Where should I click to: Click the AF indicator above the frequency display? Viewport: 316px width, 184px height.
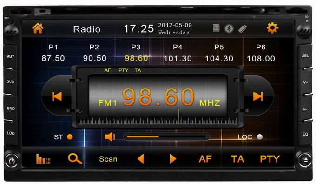click(108, 70)
